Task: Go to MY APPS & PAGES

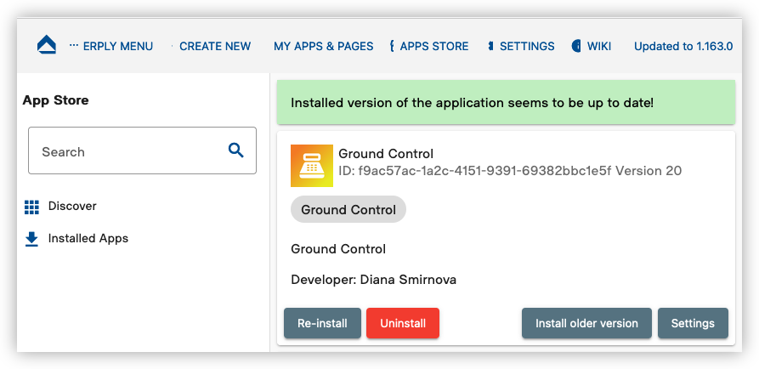Action: pos(323,46)
